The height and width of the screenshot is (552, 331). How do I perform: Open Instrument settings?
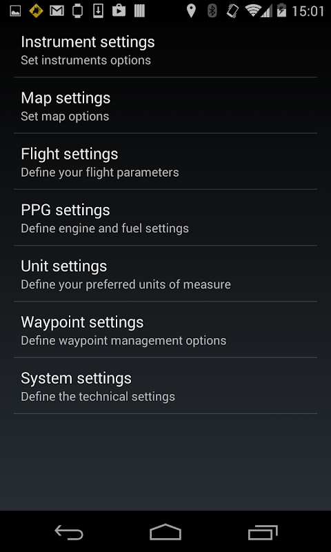tap(165, 50)
